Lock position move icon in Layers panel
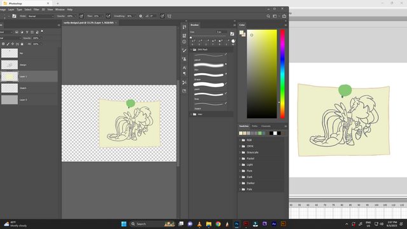 coord(13,44)
